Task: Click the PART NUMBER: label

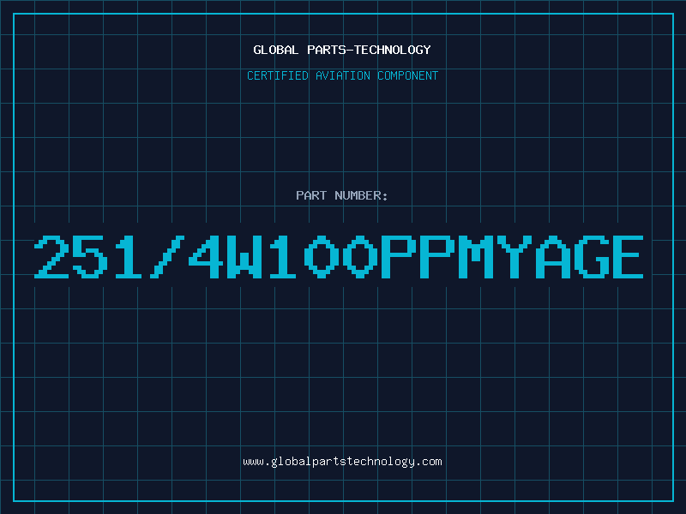Action: coord(342,195)
